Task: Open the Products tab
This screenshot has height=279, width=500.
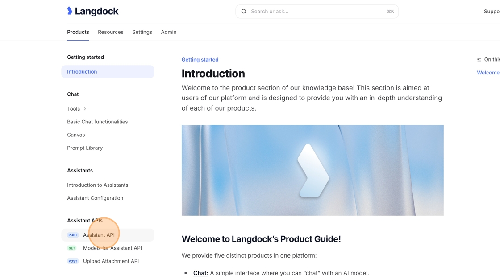Action: click(x=78, y=32)
